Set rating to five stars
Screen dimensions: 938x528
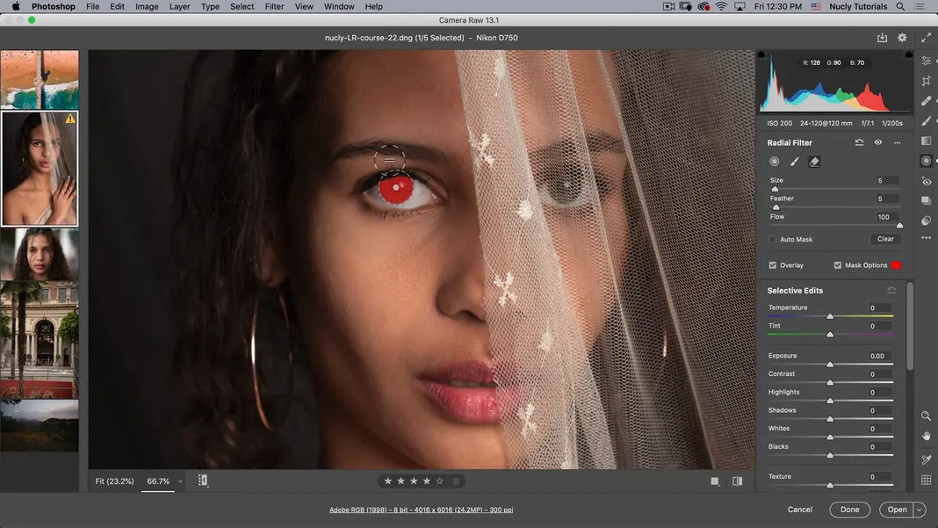coord(440,481)
